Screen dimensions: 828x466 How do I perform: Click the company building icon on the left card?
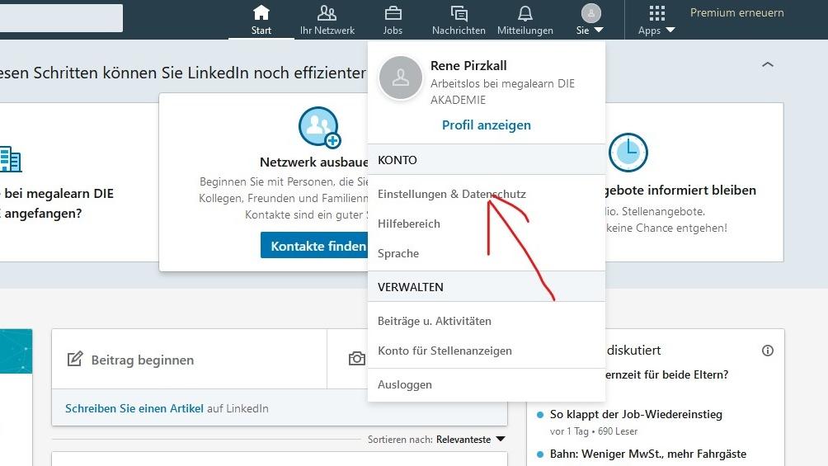coord(11,159)
